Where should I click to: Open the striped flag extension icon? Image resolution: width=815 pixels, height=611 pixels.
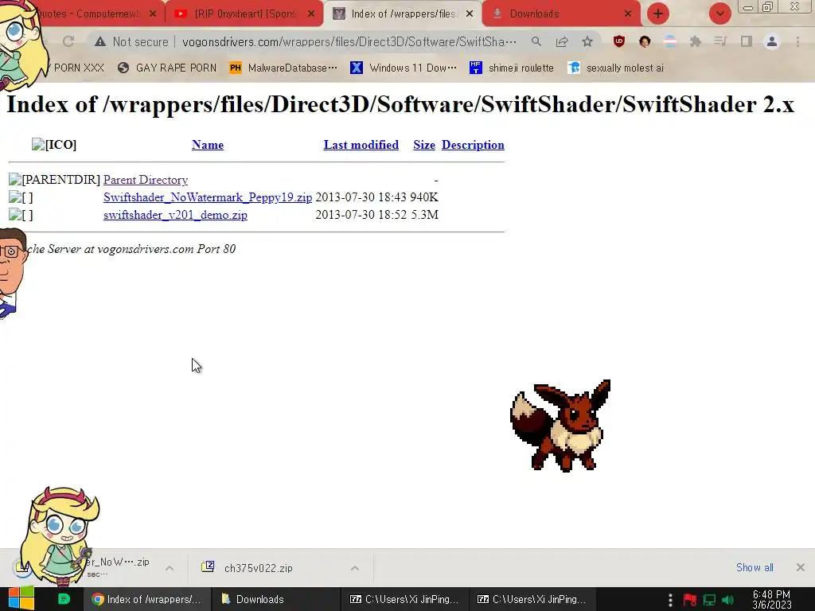(x=670, y=41)
